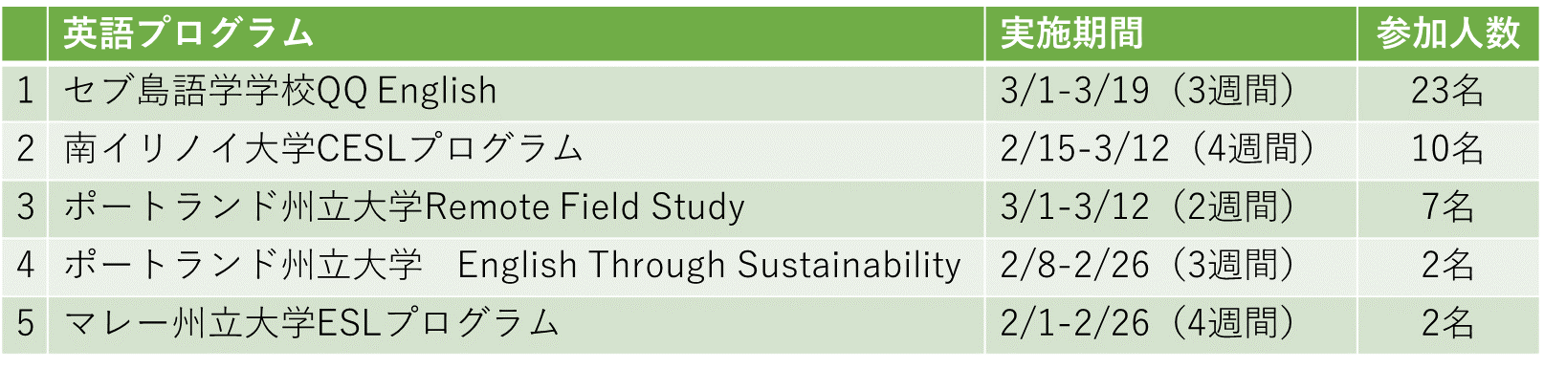Select the 3/1-3/19（3週間） period cell
The image size is (1544, 369).
1171,92
